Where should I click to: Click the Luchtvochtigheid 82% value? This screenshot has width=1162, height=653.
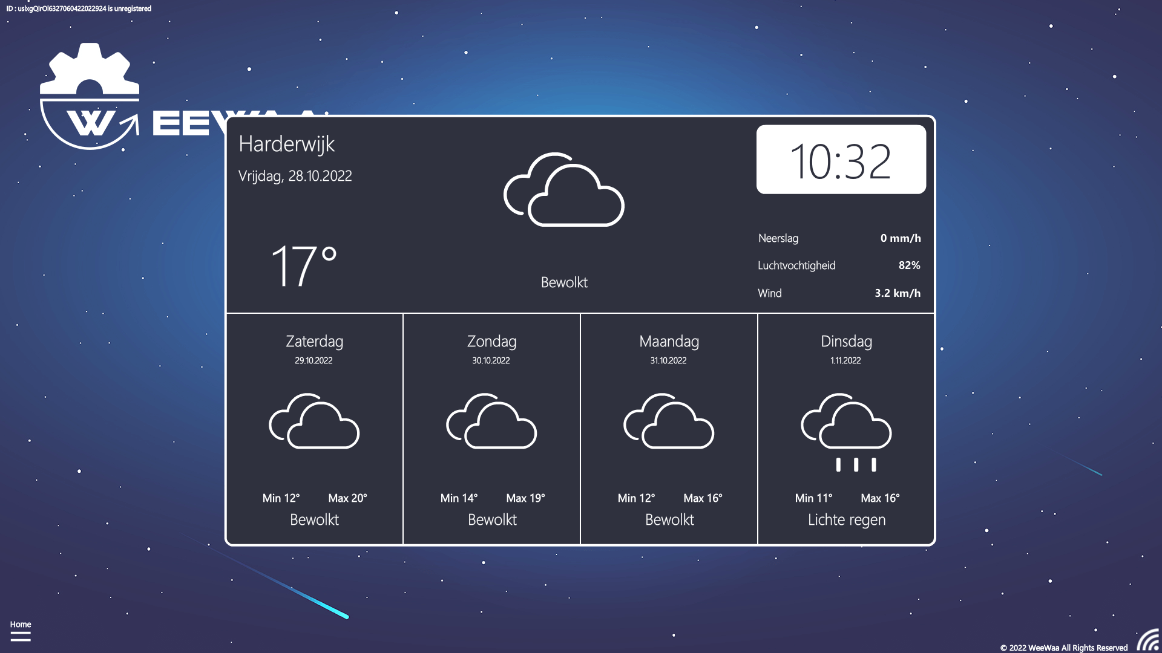tap(909, 265)
